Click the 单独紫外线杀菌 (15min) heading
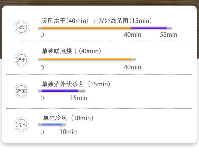The image size is (199, 155). click(76, 84)
